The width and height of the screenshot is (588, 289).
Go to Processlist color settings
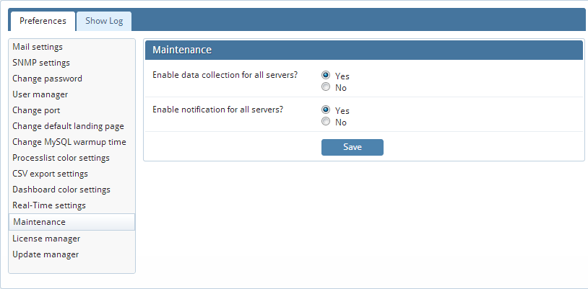[x=61, y=158]
